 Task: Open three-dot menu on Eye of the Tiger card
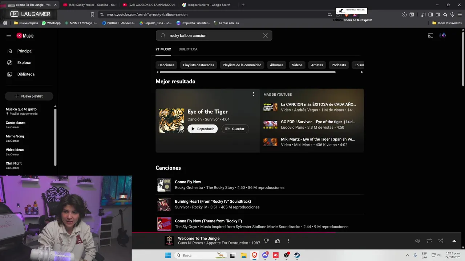pos(253,94)
